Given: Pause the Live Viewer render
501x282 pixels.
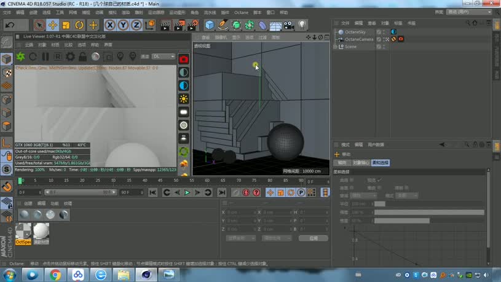Looking at the screenshot, I should (45, 57).
